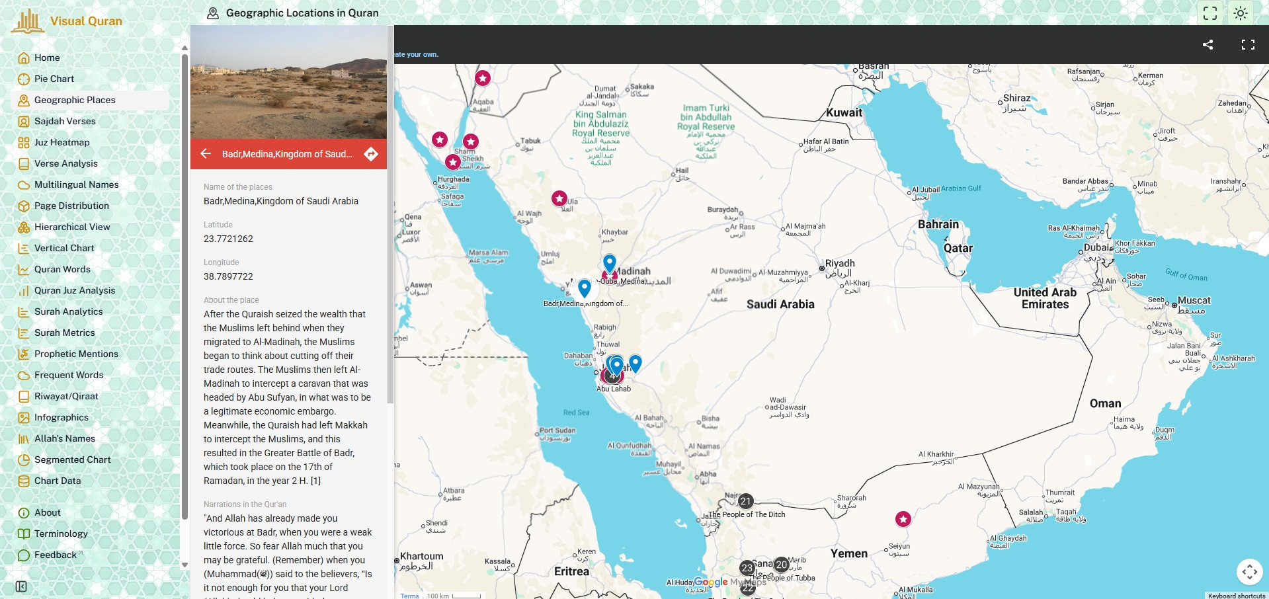Open the Pie Chart menu item
The image size is (1269, 599).
pos(54,79)
